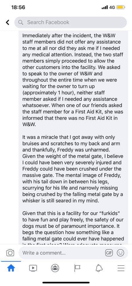
Task: Tap the magnifier icon in the search bar
Action: [x=21, y=22]
